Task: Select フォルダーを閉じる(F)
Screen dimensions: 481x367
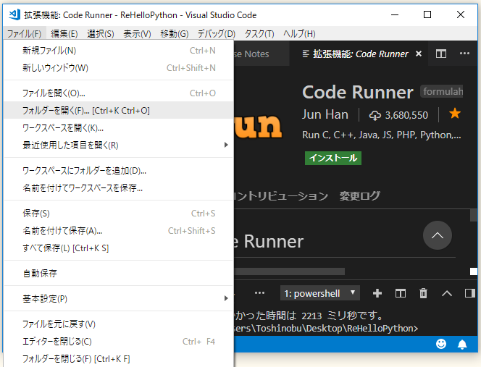Action: click(x=118, y=358)
